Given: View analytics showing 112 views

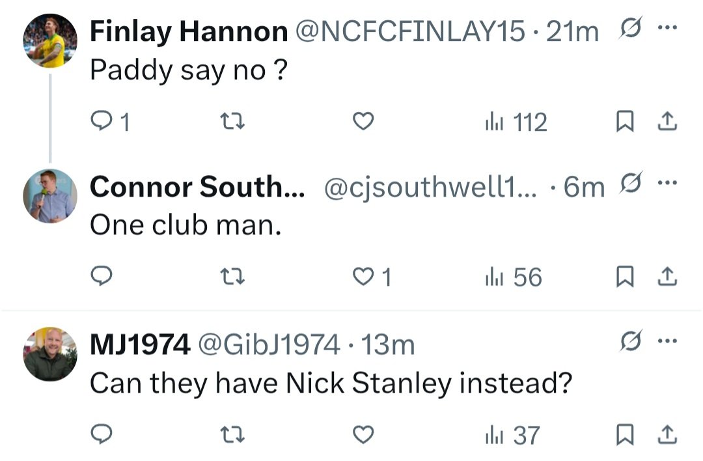Looking at the screenshot, I should pyautogui.click(x=516, y=122).
